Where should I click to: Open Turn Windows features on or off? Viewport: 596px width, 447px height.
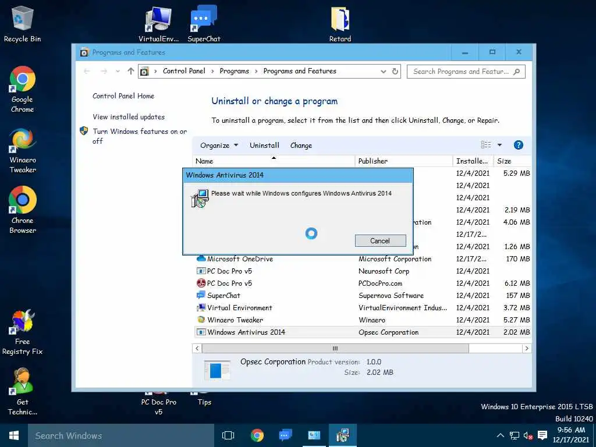(x=139, y=136)
